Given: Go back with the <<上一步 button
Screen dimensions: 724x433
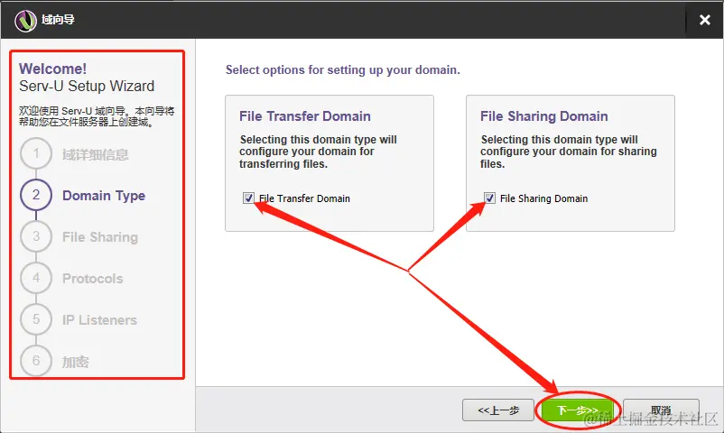Looking at the screenshot, I should (498, 410).
